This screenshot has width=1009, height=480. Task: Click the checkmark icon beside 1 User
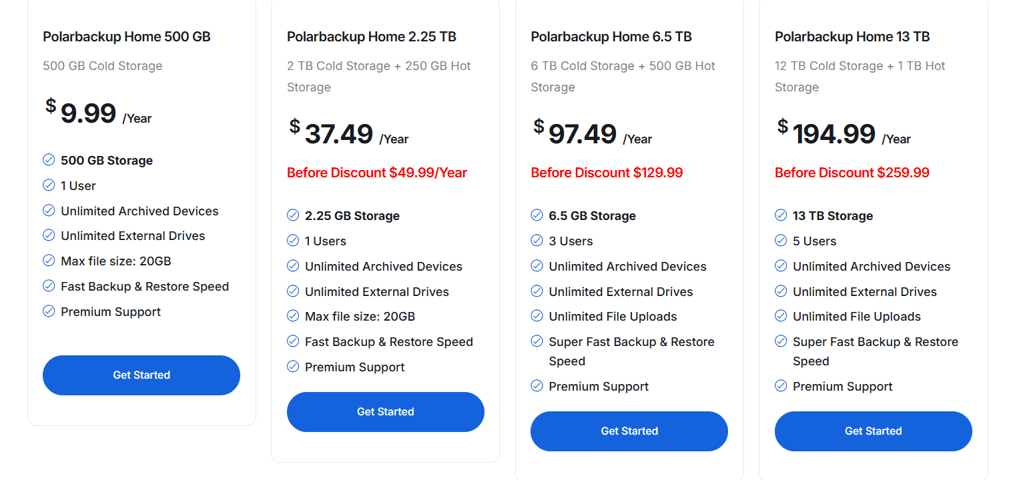[x=49, y=185]
